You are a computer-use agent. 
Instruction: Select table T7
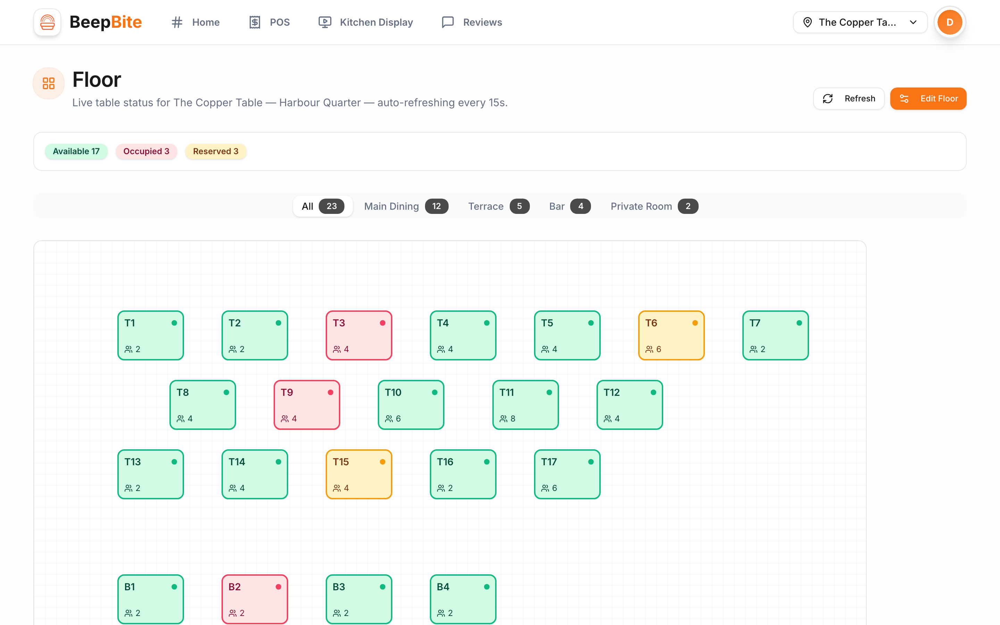775,335
